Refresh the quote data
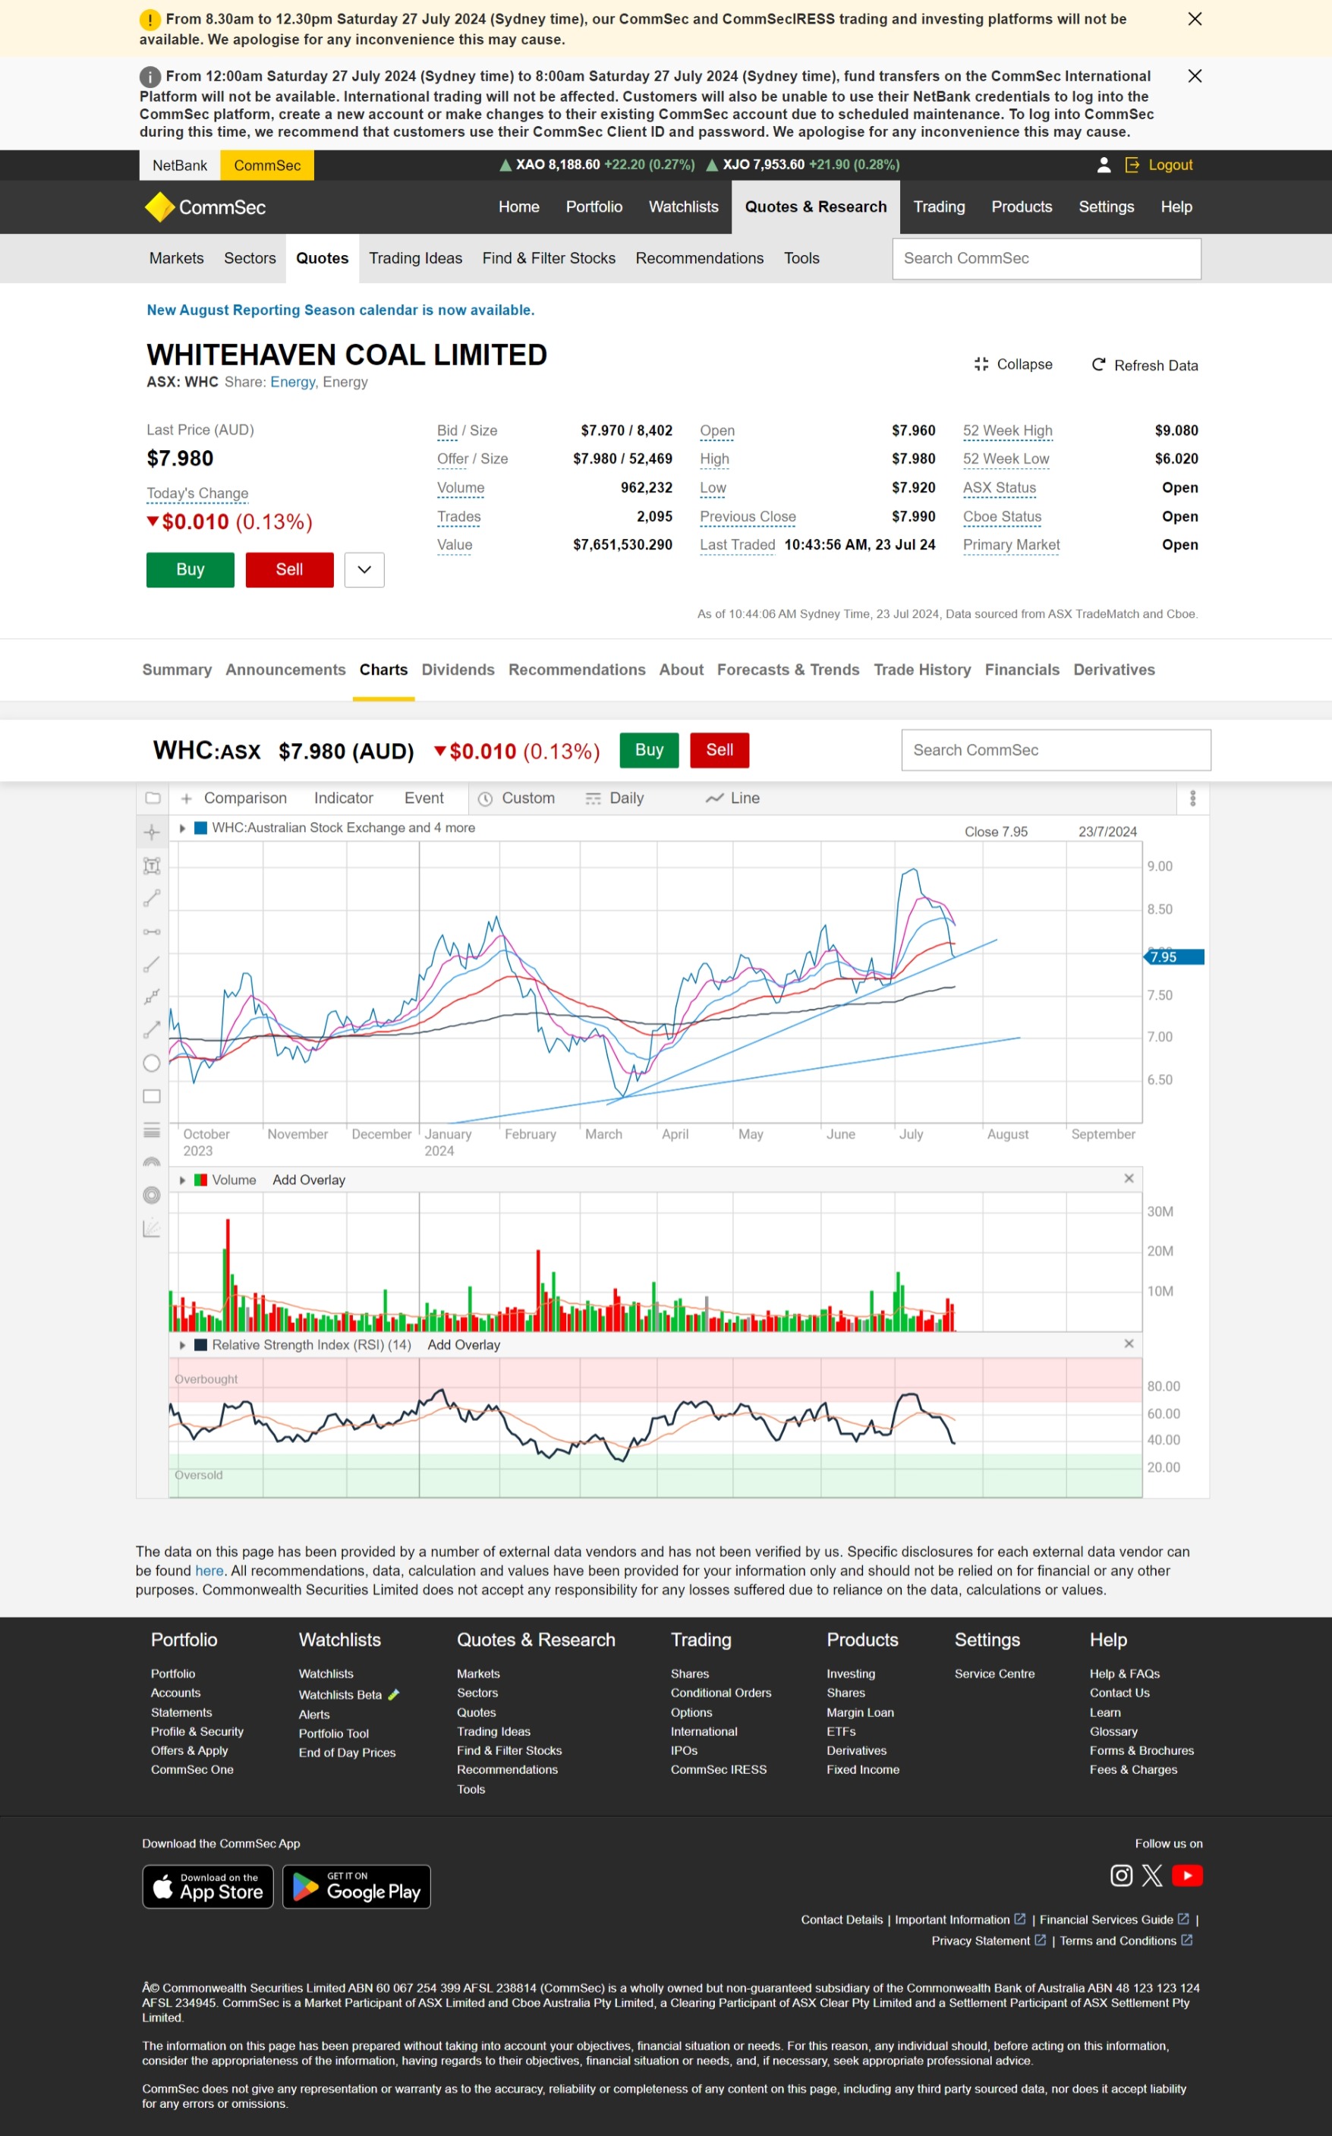 point(1145,366)
